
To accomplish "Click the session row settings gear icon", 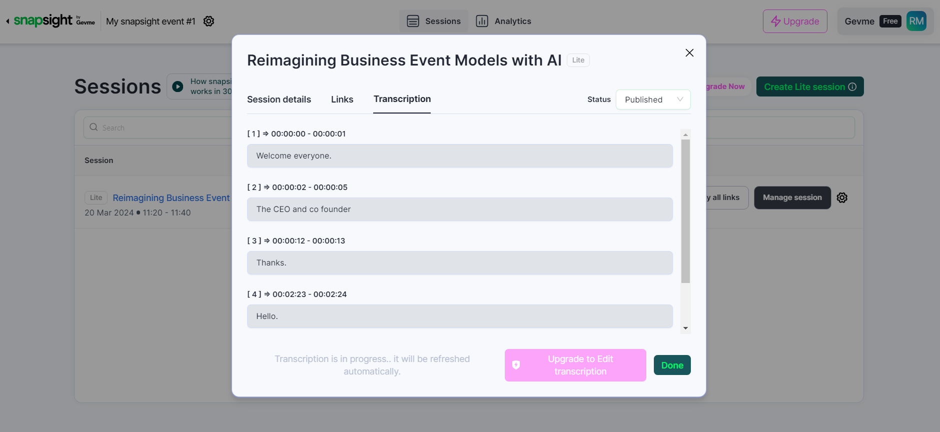I will [x=842, y=198].
